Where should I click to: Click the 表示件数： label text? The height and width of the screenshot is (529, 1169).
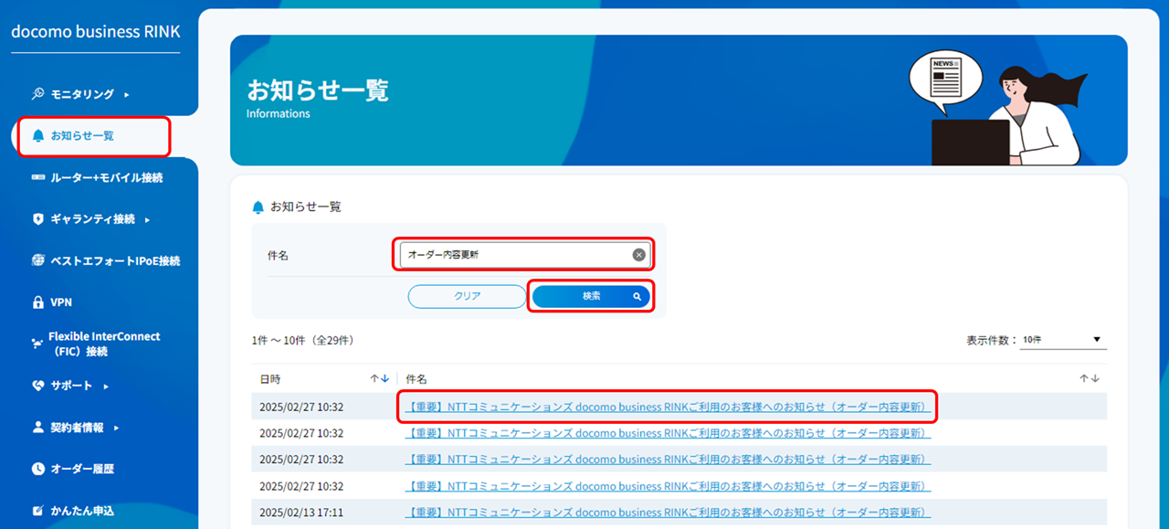tap(992, 340)
